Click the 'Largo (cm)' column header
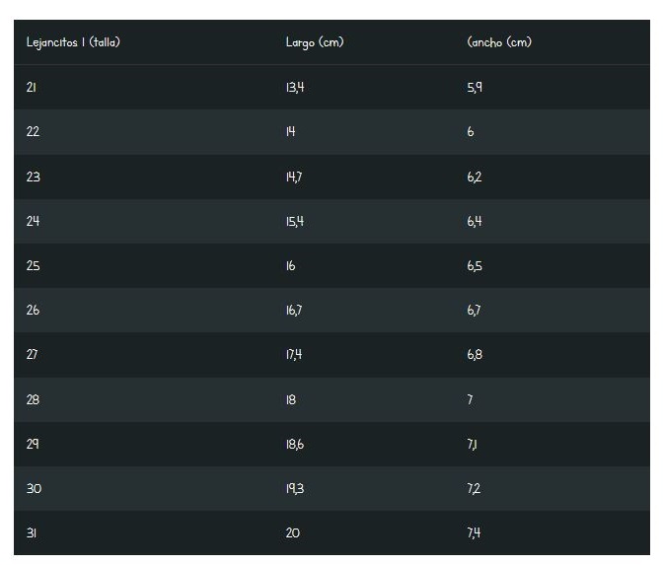This screenshot has width=663, height=565. coord(314,42)
